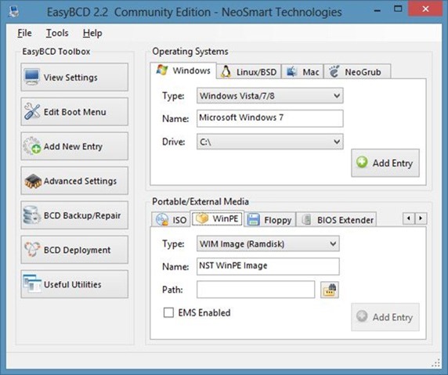Click the wrench-and-screwdriver Edit Boot Menu icon
This screenshot has height=375, width=448.
[32, 111]
